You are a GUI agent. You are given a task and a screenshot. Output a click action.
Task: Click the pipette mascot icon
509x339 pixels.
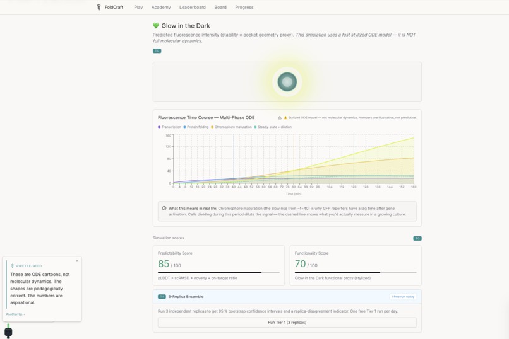pos(8,331)
